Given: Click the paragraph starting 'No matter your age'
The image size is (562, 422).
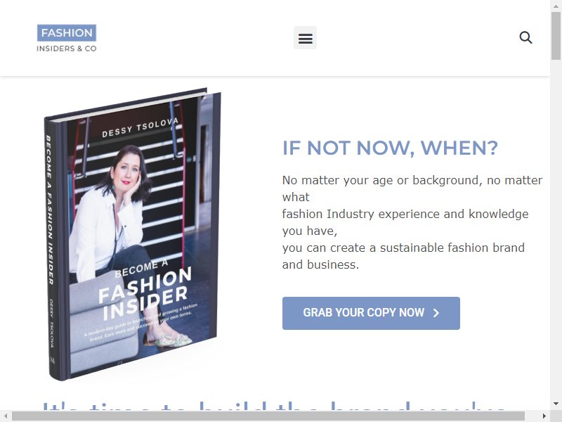Looking at the screenshot, I should [412, 222].
